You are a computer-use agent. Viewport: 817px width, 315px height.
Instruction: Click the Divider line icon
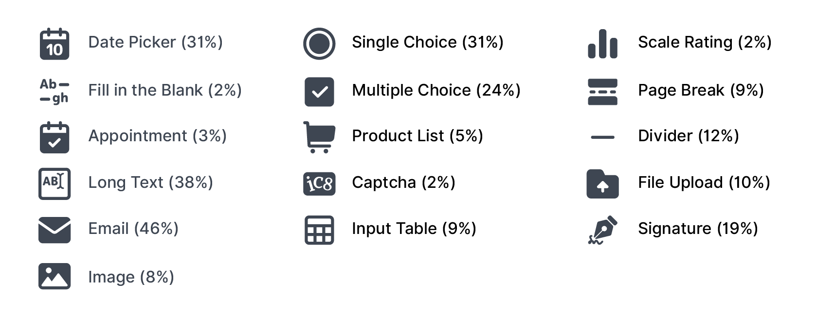tap(602, 137)
